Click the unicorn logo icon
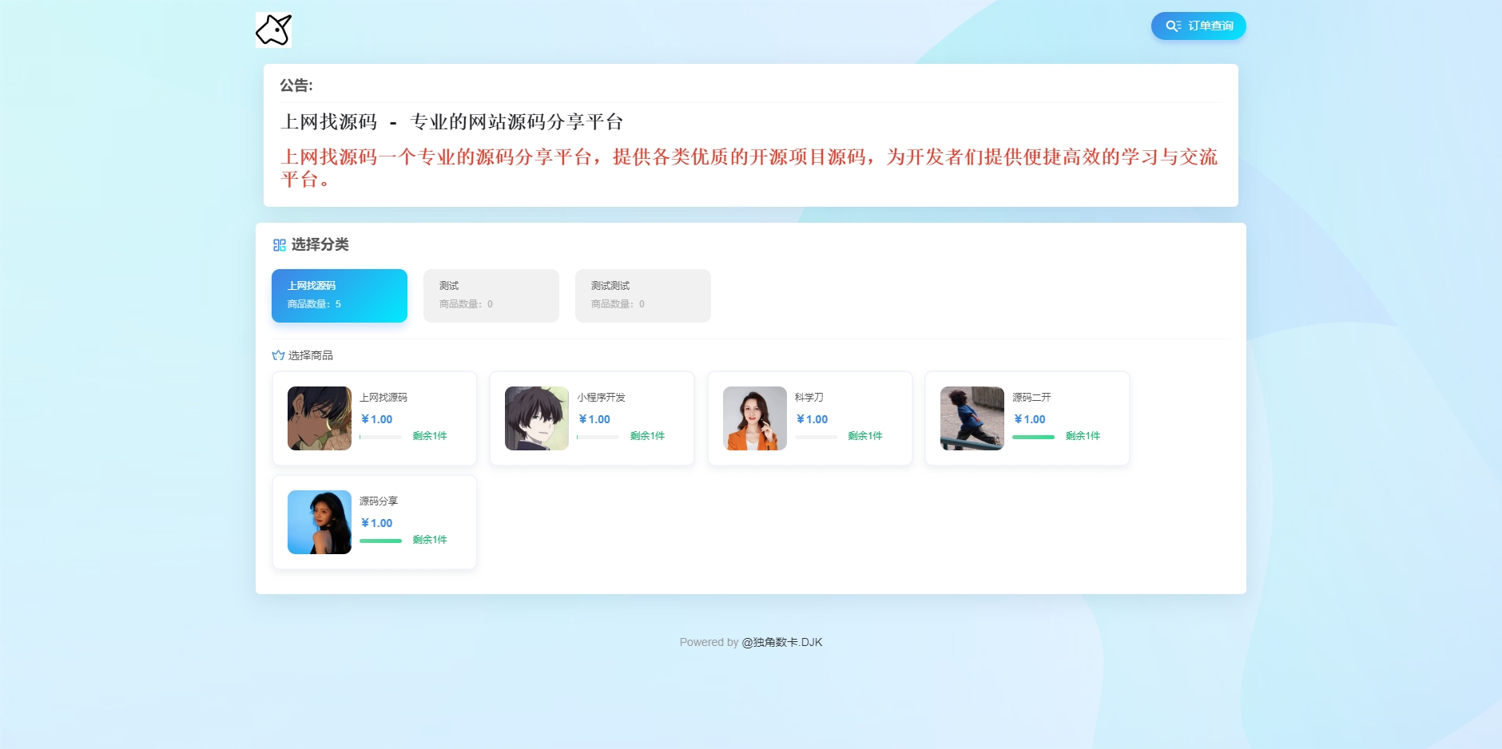This screenshot has width=1502, height=749. (x=273, y=30)
